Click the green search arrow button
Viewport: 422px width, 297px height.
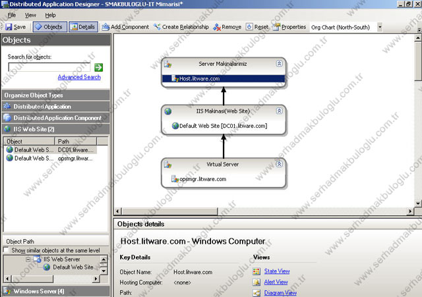click(98, 67)
